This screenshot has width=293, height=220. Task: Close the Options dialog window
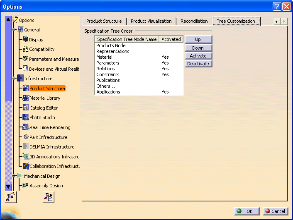[x=286, y=7]
